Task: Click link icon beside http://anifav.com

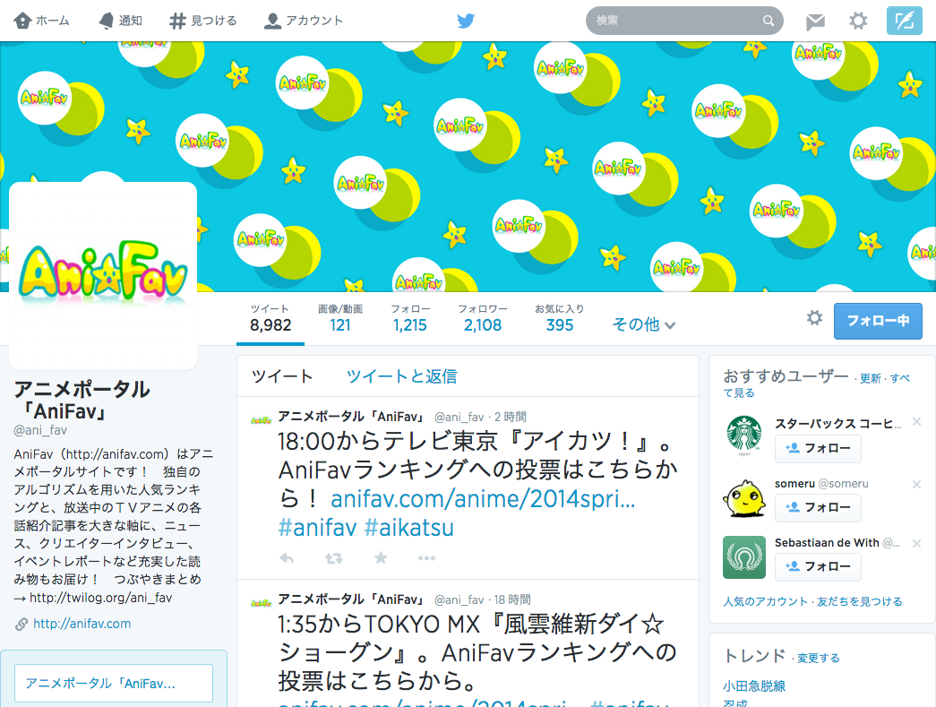Action: 21,624
